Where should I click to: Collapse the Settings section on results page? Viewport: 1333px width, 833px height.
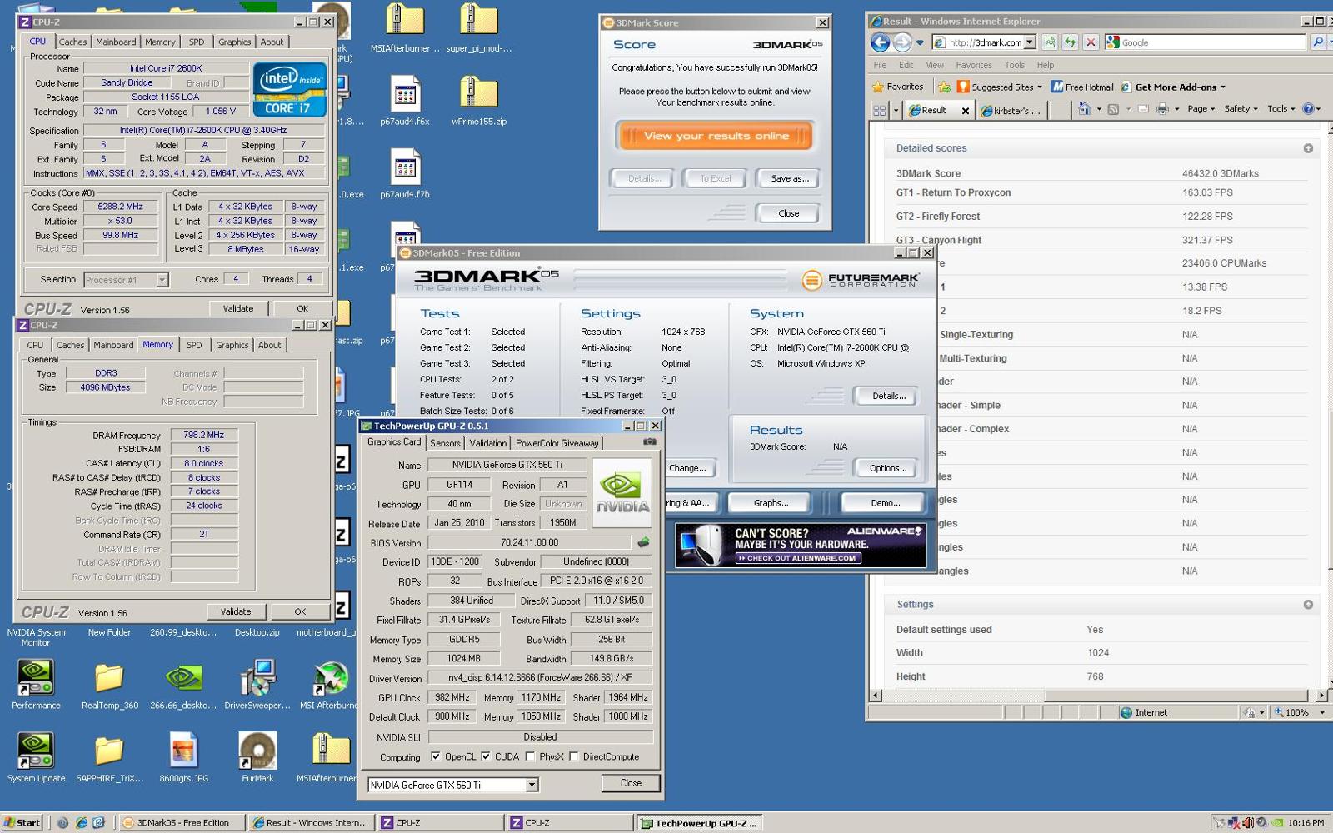pos(1308,605)
